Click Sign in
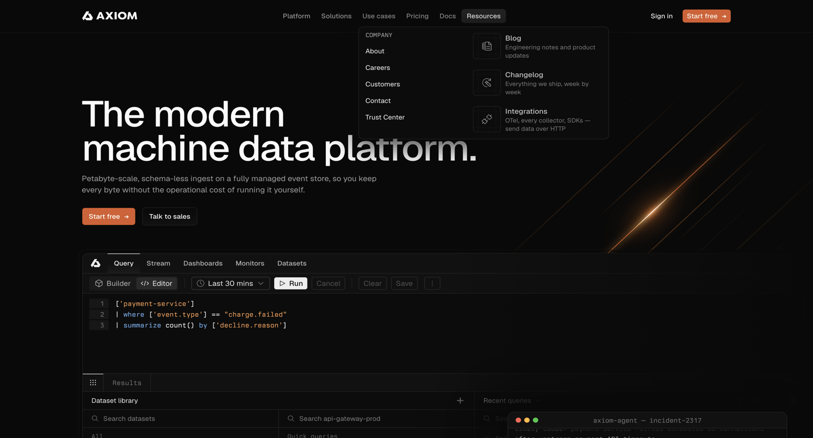The width and height of the screenshot is (813, 438). pyautogui.click(x=661, y=16)
